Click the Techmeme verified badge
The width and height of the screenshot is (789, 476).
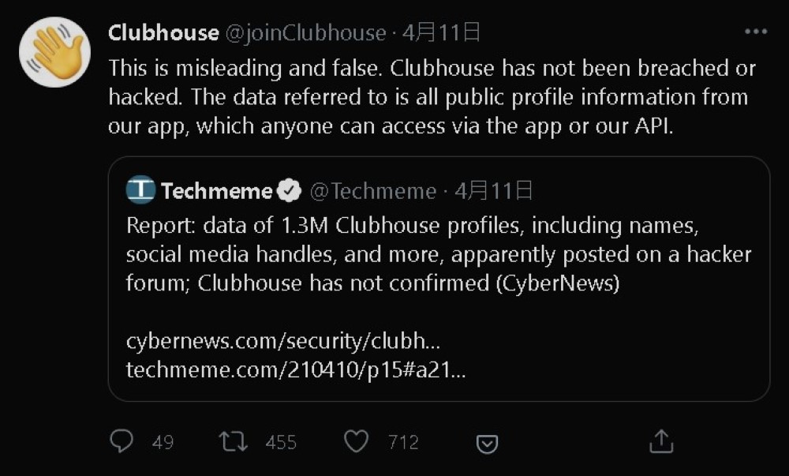point(291,191)
